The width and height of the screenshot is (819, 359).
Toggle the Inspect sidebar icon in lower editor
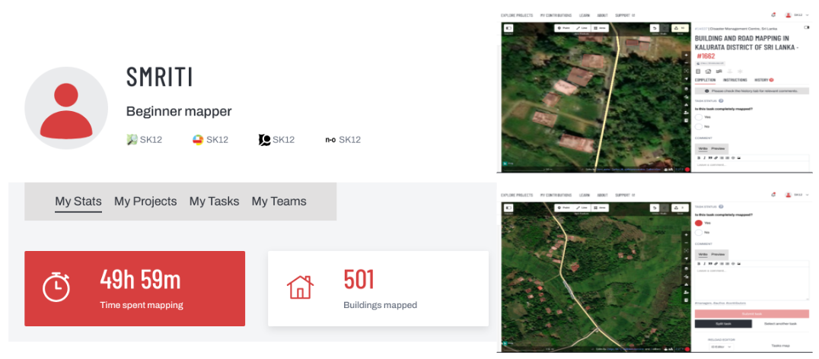click(508, 208)
